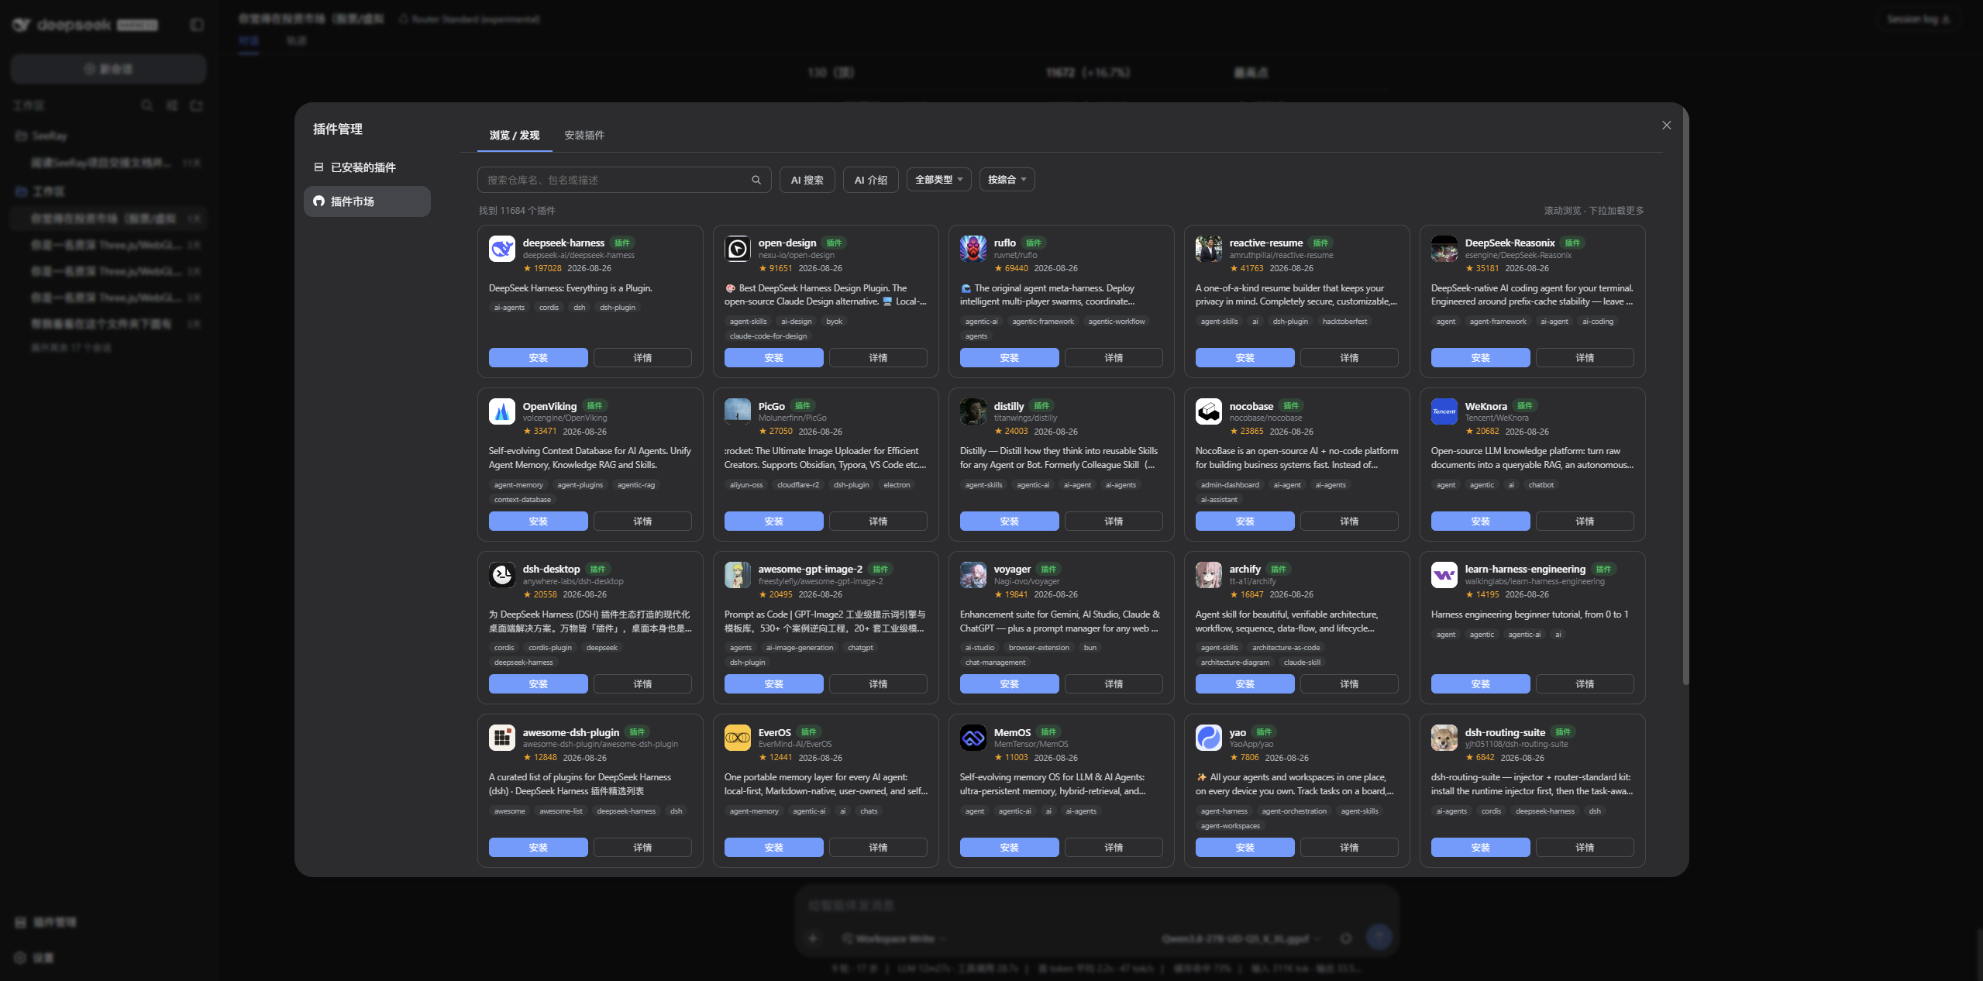This screenshot has width=1983, height=981.
Task: Click the AI 搜索 button
Action: click(x=807, y=180)
